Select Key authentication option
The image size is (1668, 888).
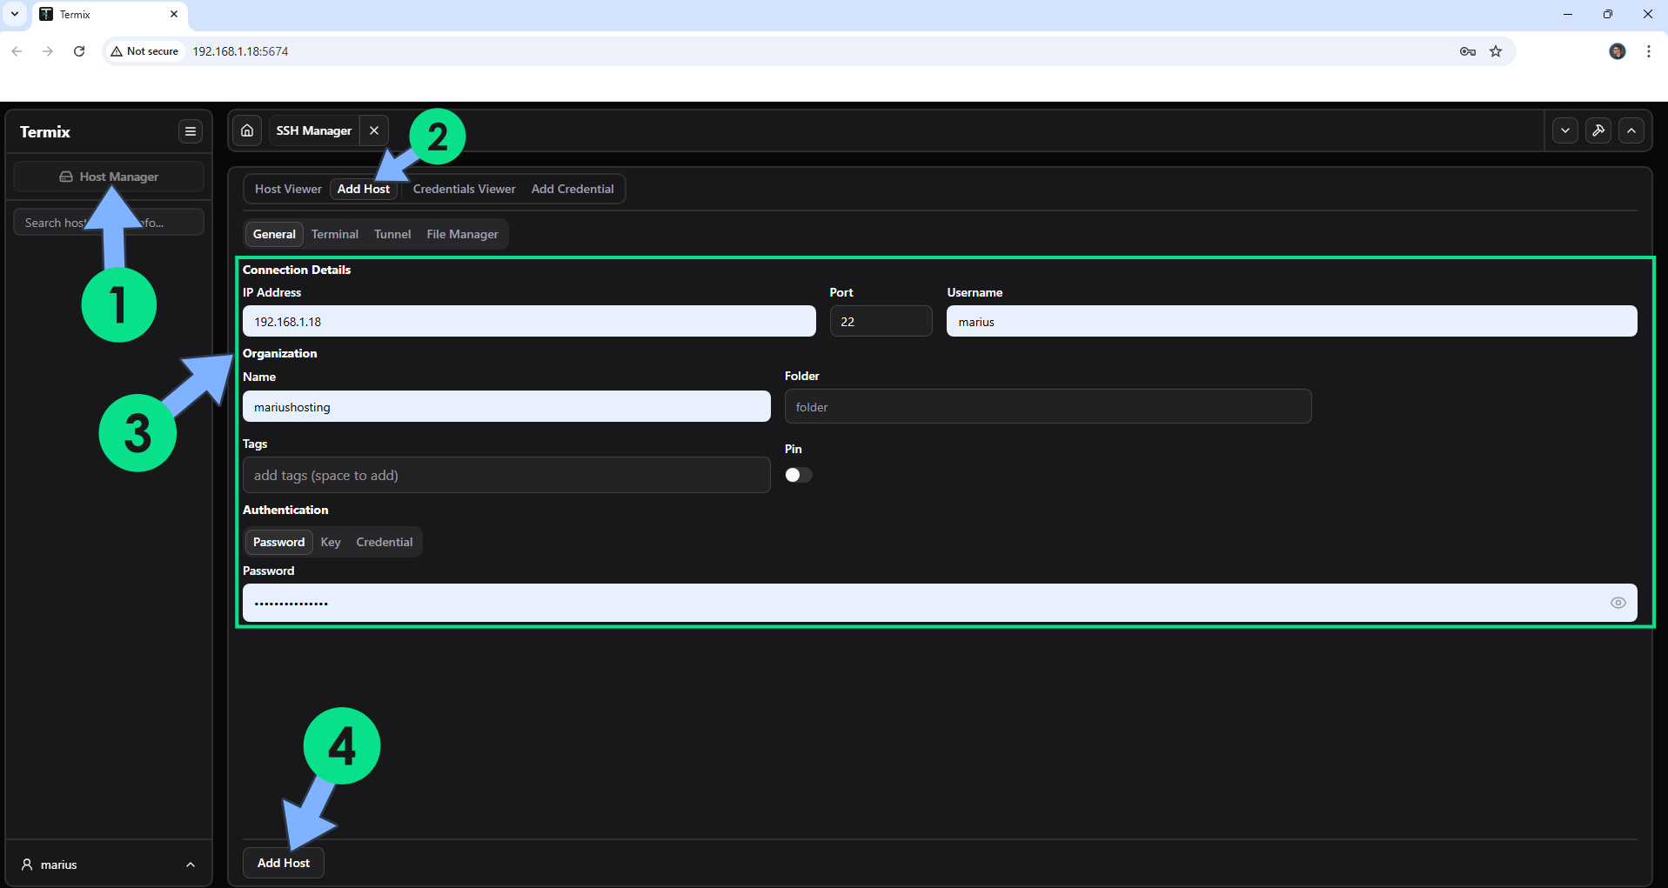[331, 542]
